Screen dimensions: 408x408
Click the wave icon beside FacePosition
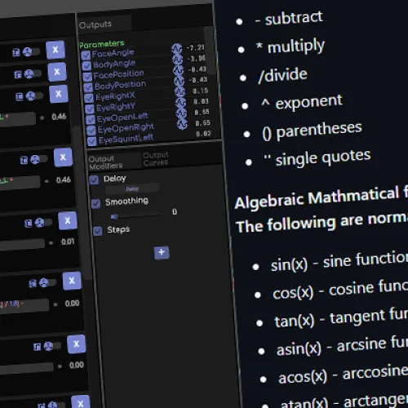point(179,69)
